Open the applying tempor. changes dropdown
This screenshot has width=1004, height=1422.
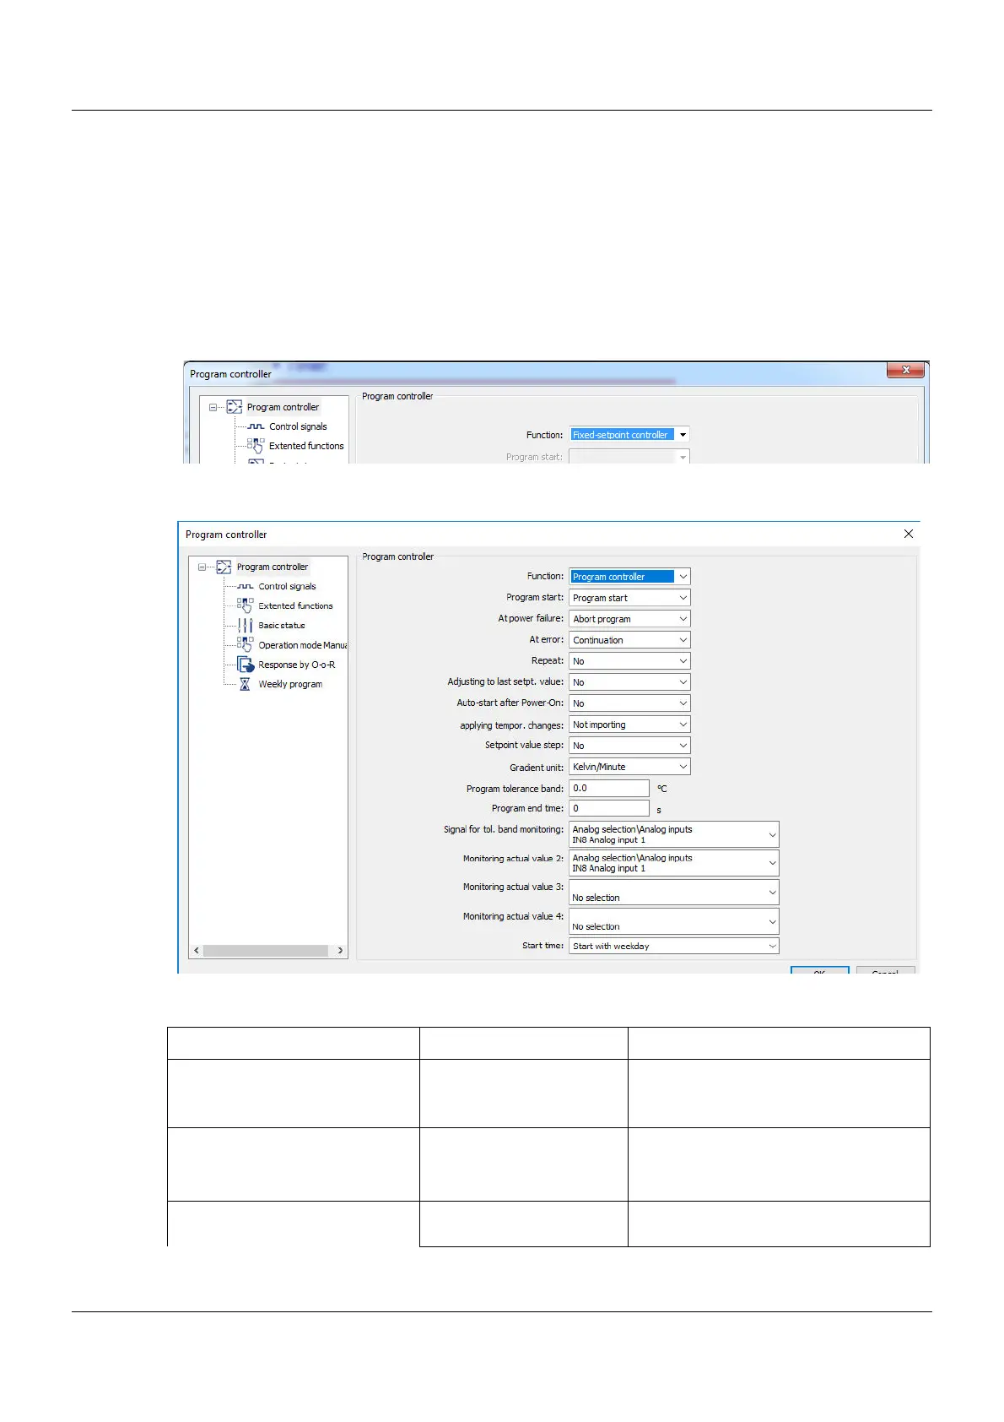click(x=683, y=725)
